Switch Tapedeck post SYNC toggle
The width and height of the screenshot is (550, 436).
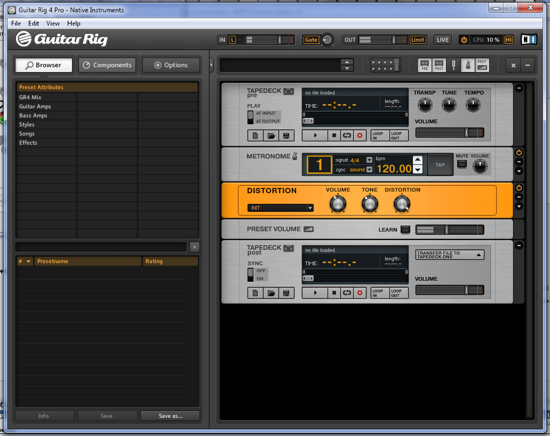coord(250,275)
